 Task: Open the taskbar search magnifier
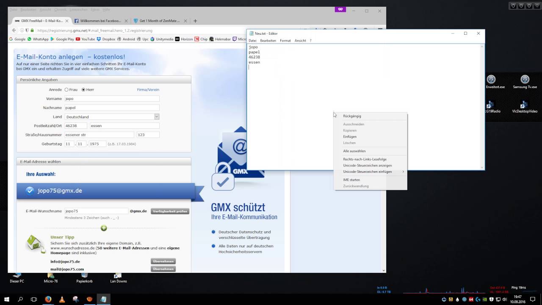[x=20, y=299]
